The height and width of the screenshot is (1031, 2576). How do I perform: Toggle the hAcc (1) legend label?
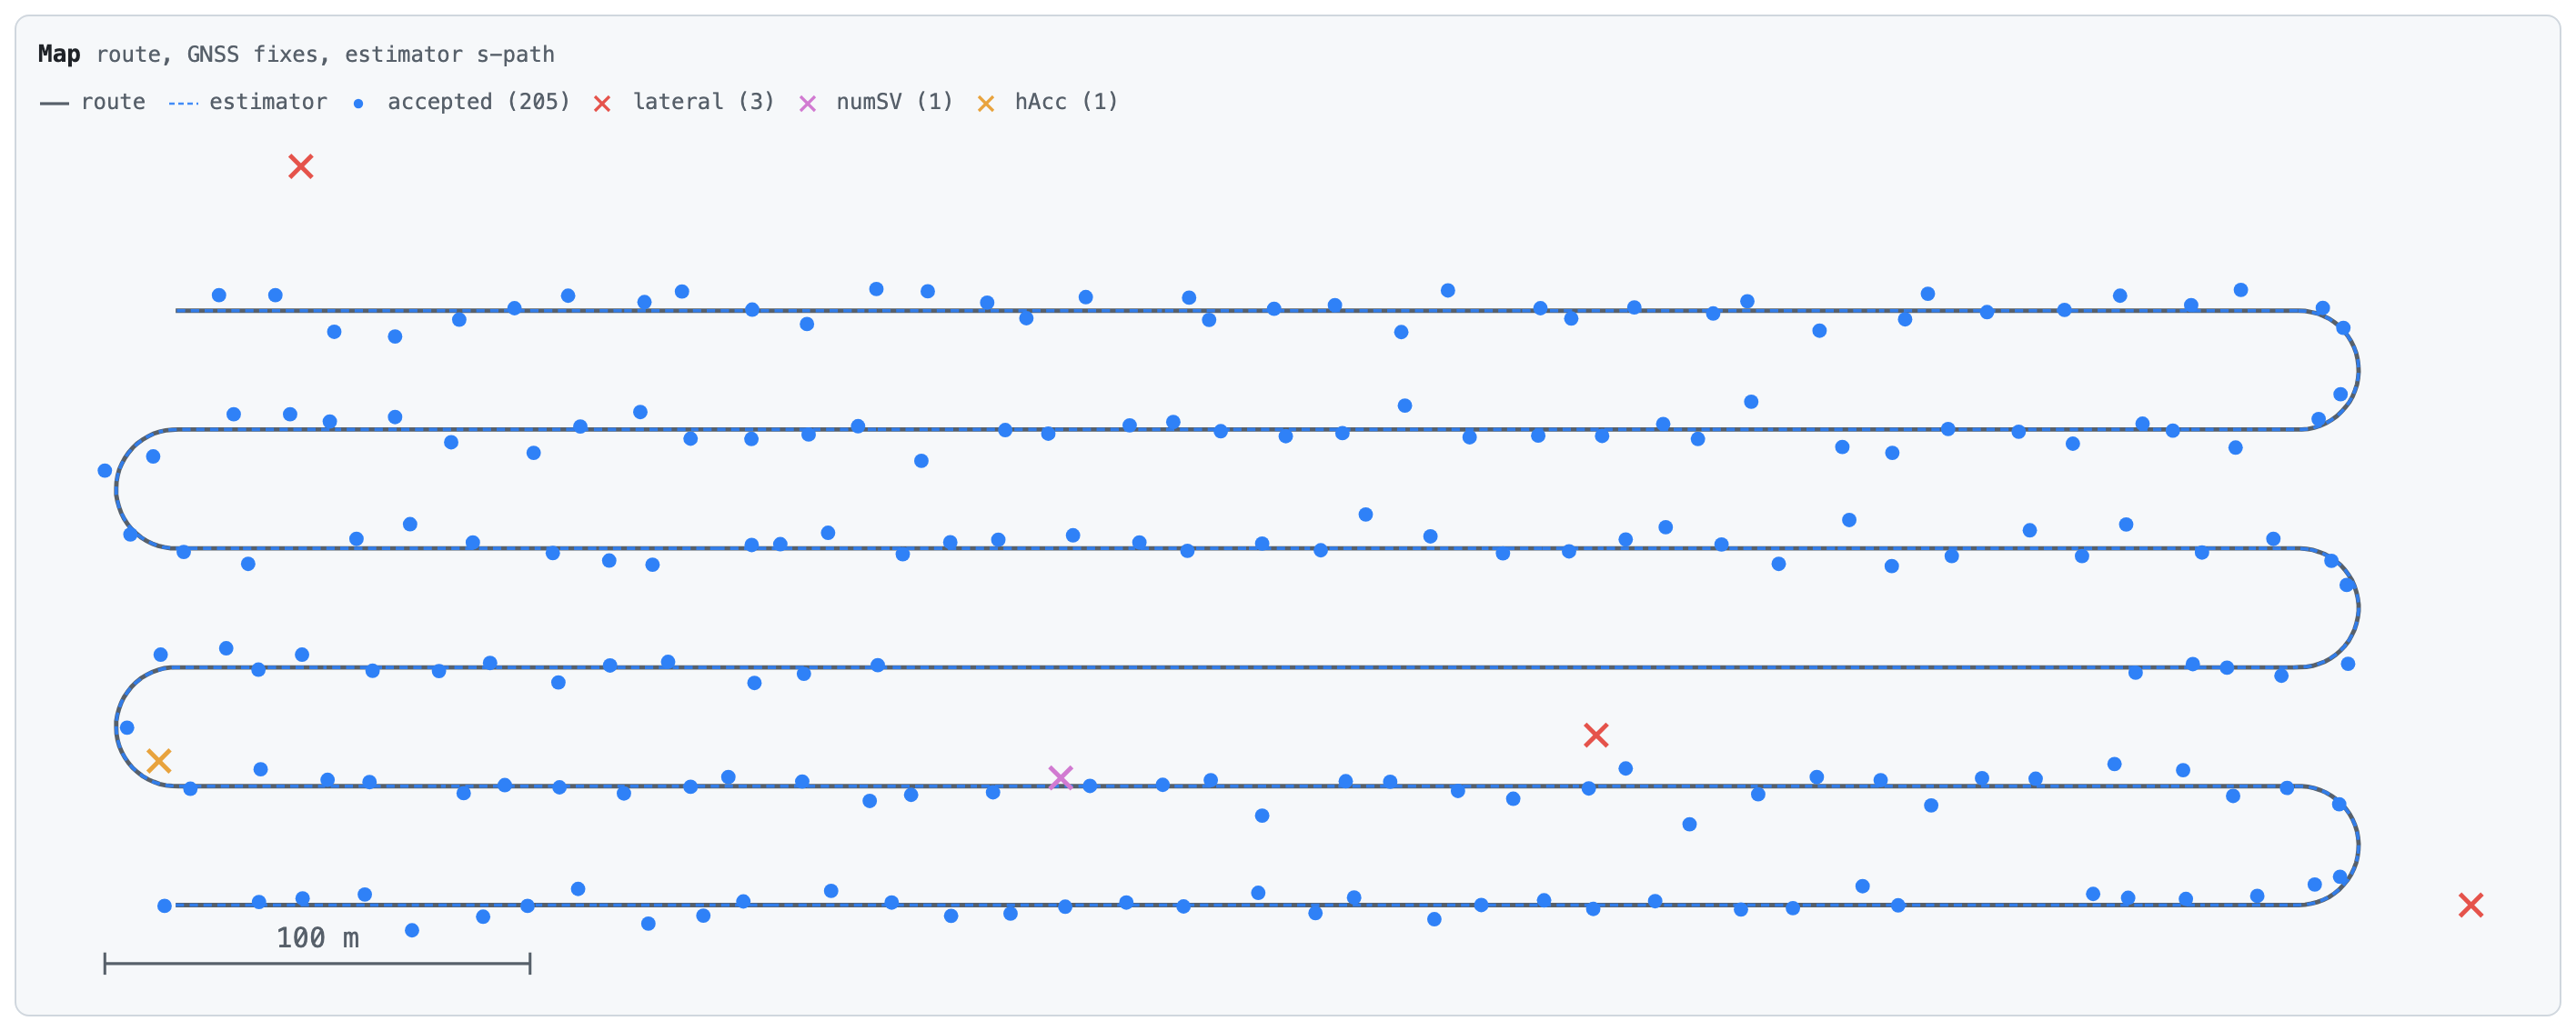coord(1066,102)
